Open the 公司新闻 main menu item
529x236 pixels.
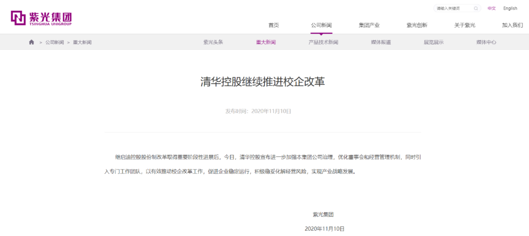pos(321,25)
